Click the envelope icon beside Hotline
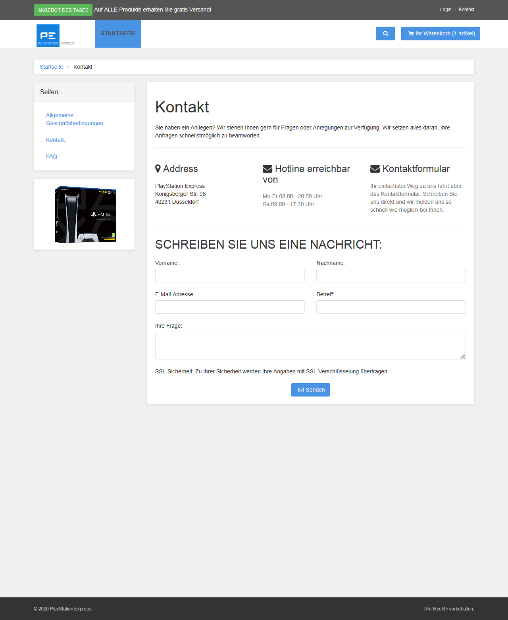Image resolution: width=508 pixels, height=620 pixels. point(267,169)
